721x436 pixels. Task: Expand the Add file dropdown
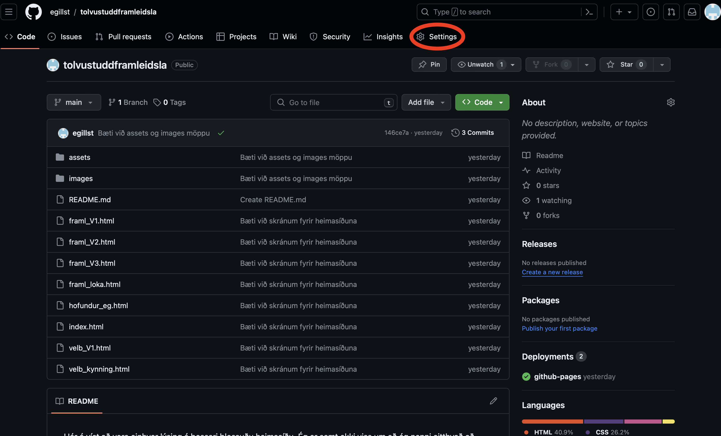[x=426, y=103]
